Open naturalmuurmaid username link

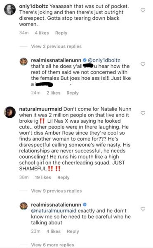(x=40, y=109)
